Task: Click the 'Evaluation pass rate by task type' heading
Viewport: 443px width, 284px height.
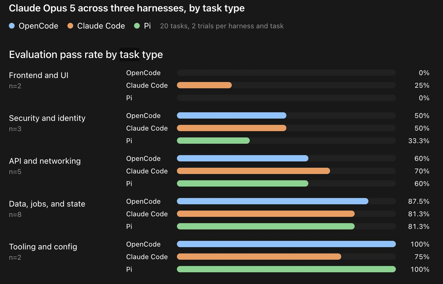Action: 86,55
